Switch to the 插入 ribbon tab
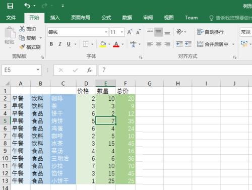Viewport: 252px width, 190px height. click(x=55, y=18)
